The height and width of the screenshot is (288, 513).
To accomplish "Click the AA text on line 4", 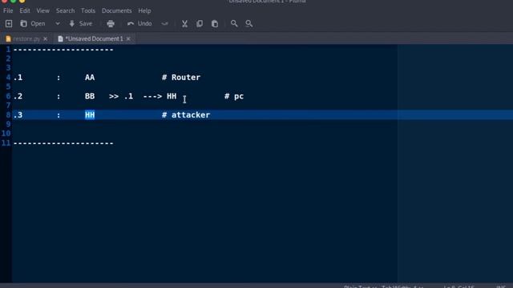I will 90,78.
